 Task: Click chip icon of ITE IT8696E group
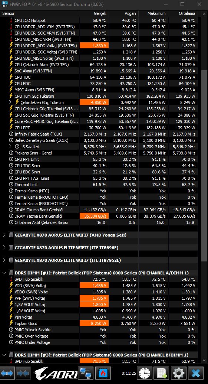tap(11, 248)
